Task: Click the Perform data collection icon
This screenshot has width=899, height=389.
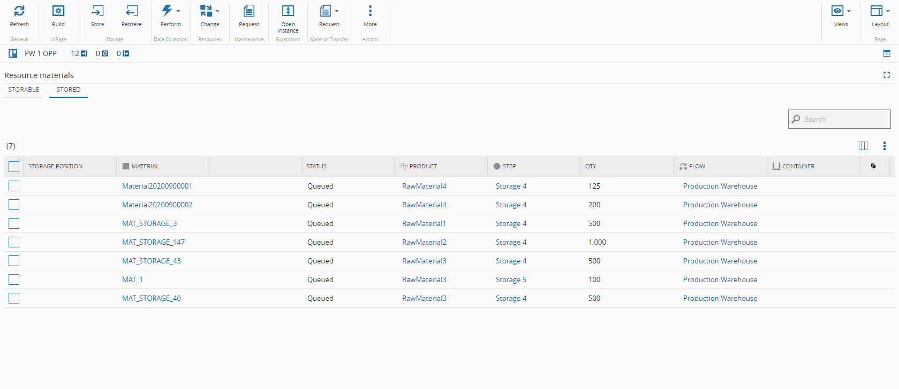Action: [x=167, y=11]
